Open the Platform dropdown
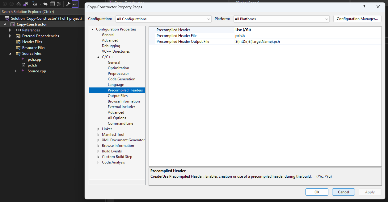The image size is (388, 202). (281, 19)
